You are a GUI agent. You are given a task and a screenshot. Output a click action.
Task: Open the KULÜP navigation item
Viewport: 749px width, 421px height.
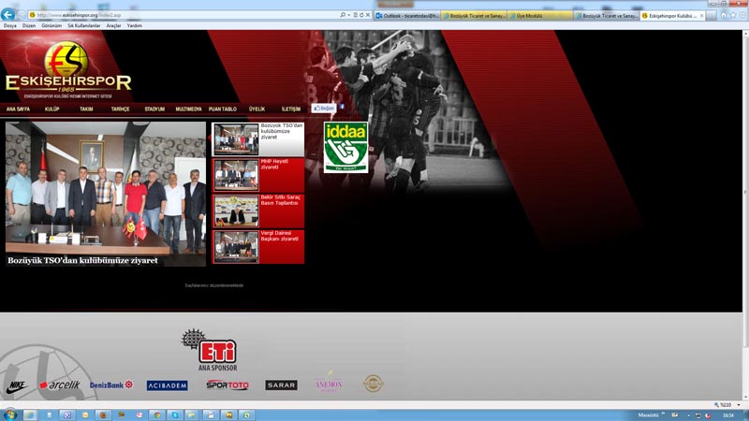[52, 109]
